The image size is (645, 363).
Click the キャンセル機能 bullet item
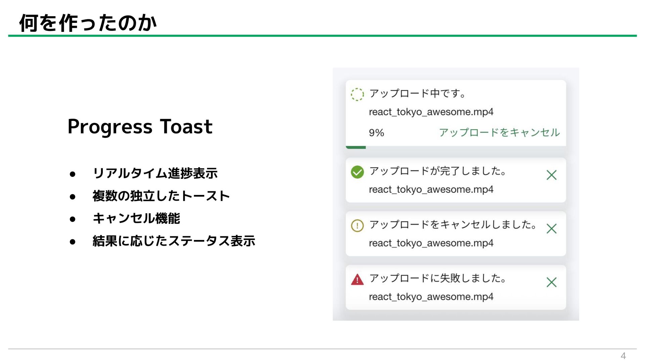(x=136, y=218)
